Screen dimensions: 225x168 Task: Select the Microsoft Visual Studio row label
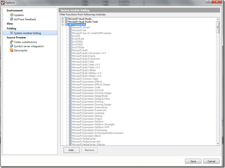pyautogui.click(x=80, y=19)
